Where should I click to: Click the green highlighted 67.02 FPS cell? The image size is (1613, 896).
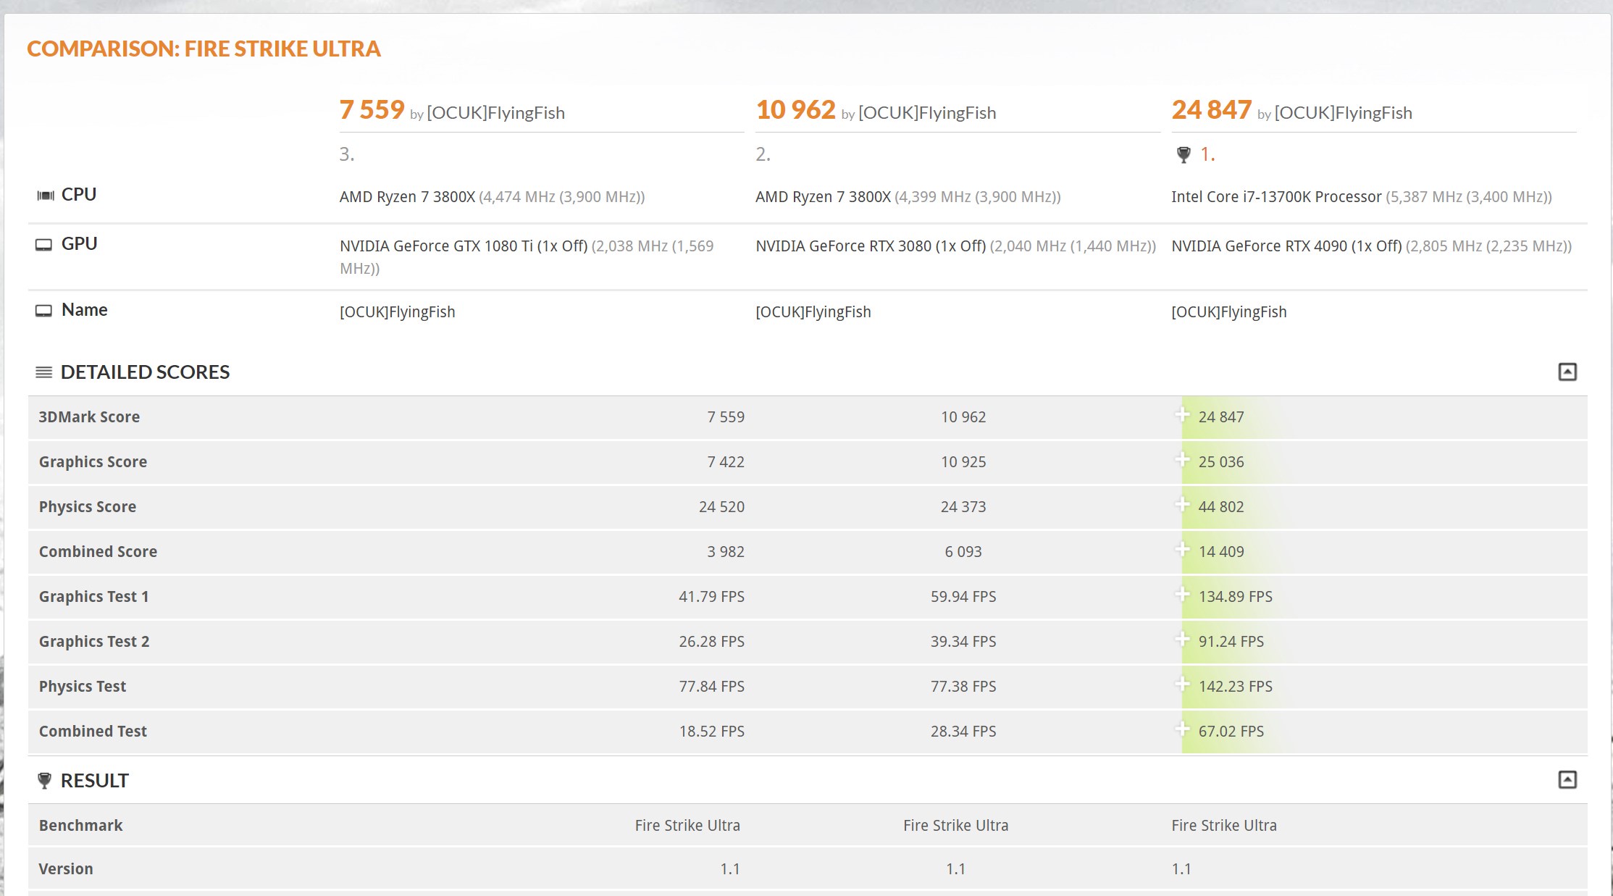(x=1231, y=732)
